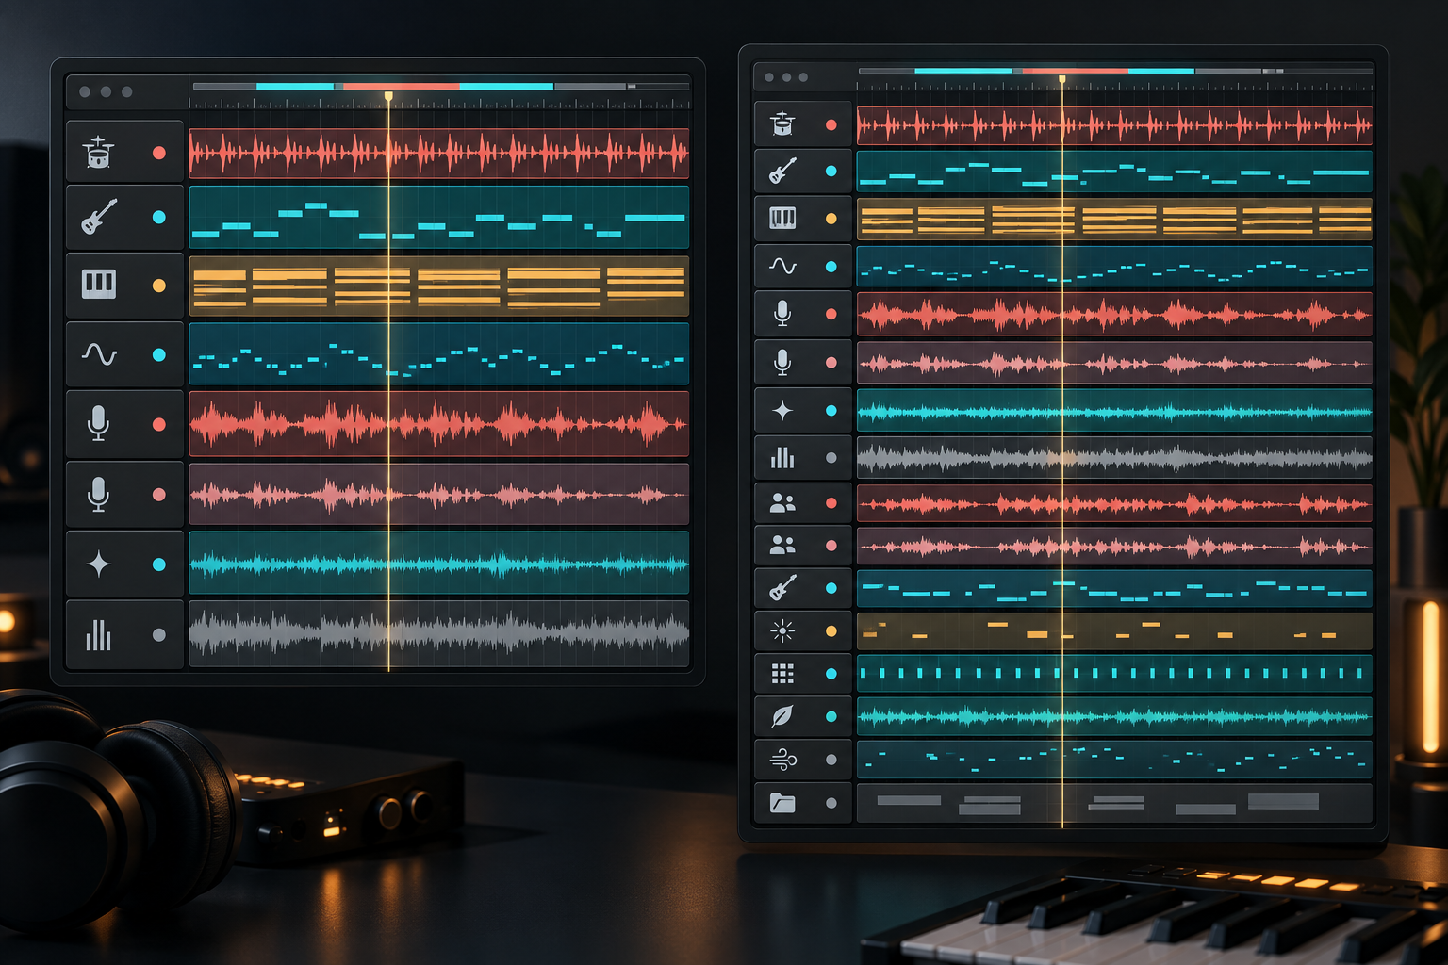This screenshot has height=965, width=1448.
Task: Click the level bars icon in right window
Action: point(782,458)
